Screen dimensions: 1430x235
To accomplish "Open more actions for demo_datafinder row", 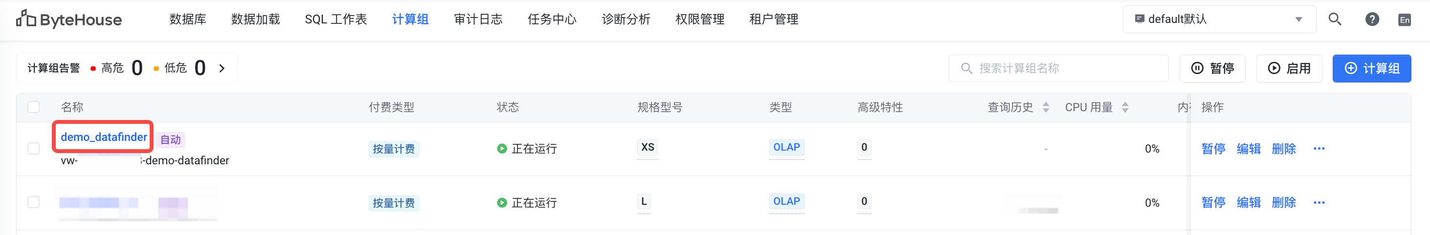I will coord(1319,149).
